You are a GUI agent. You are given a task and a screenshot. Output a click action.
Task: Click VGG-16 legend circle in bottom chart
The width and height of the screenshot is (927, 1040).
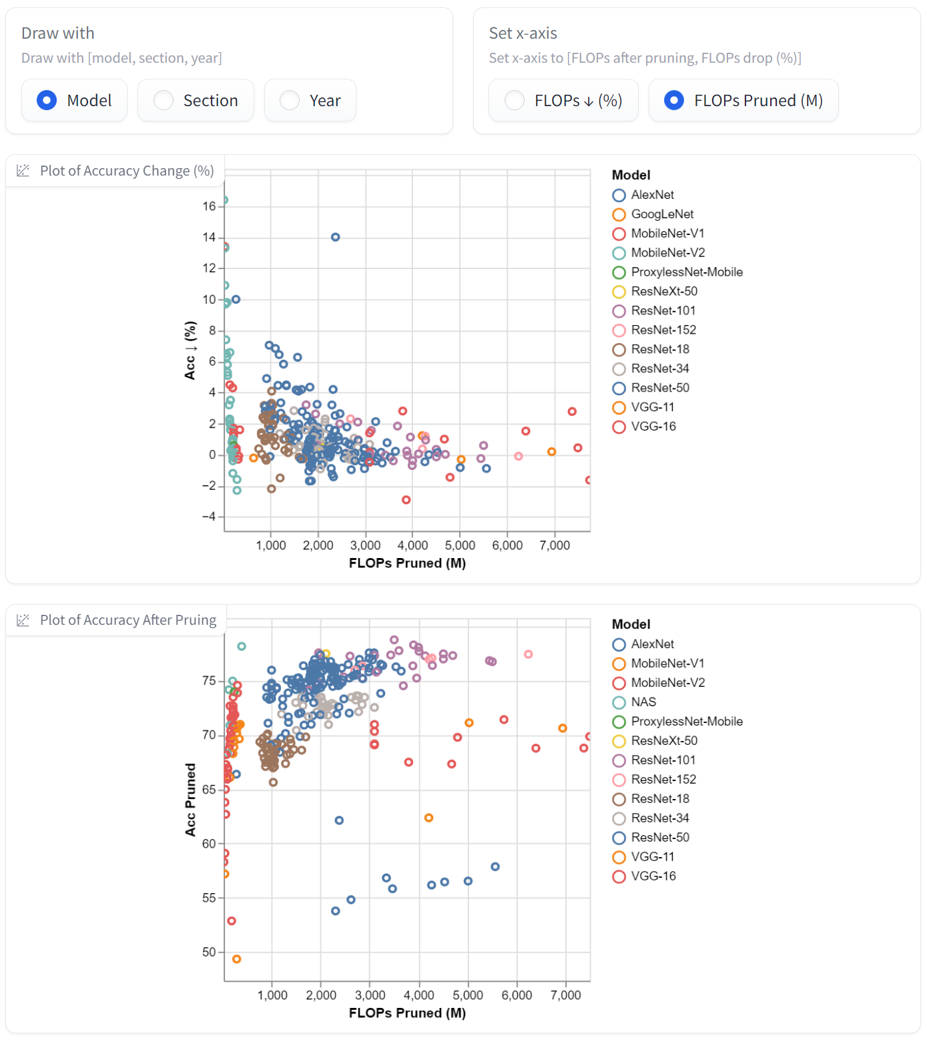(x=619, y=876)
